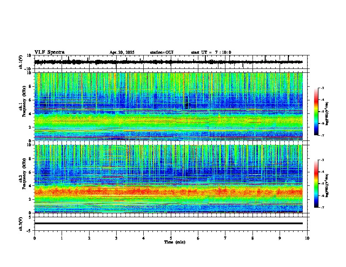Click the "4" kHz tick on ch.2 frequency axis
346x267 pixels.
[x=31, y=186]
